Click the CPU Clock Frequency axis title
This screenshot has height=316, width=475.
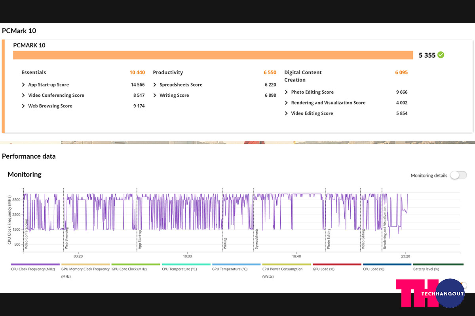9,220
